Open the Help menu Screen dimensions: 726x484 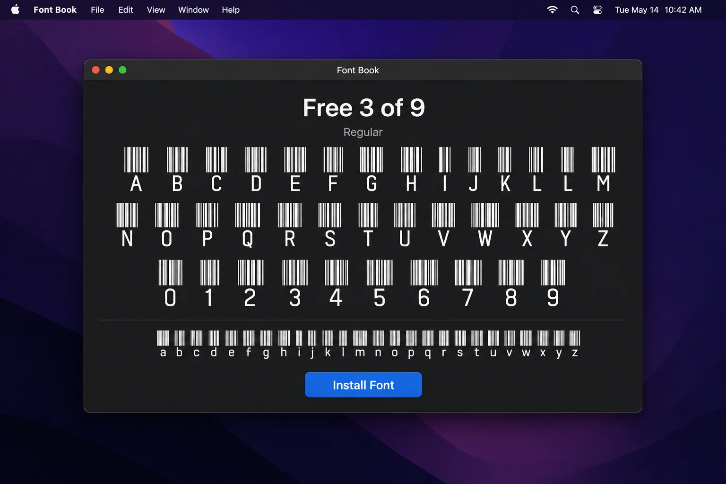(x=231, y=9)
